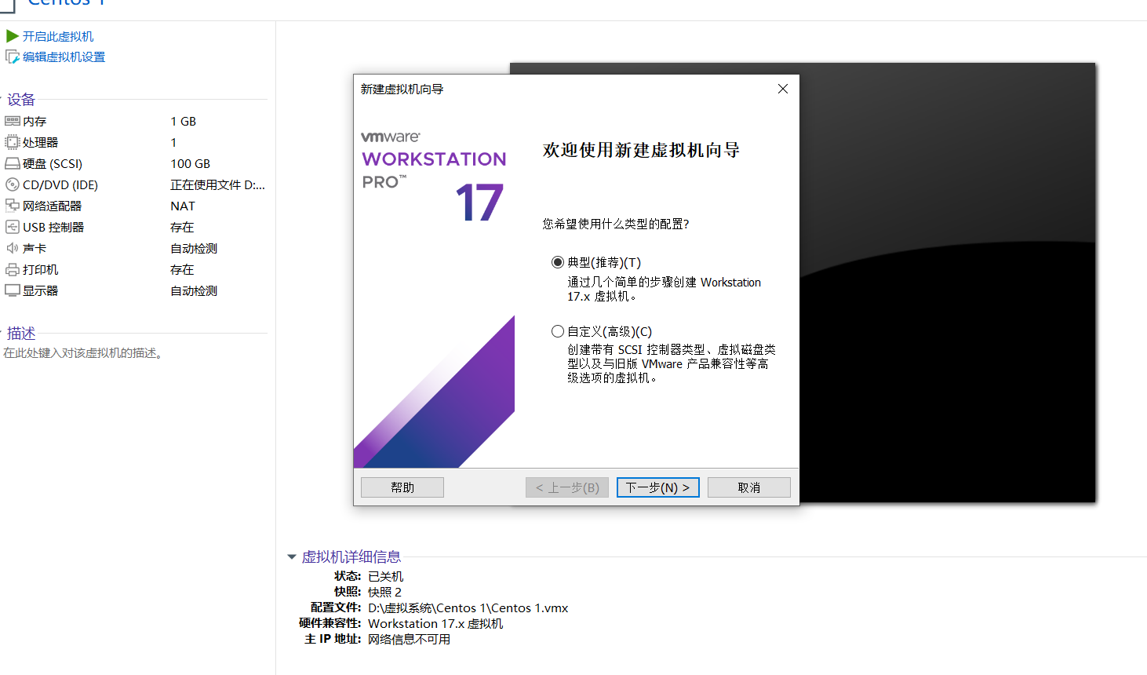Click the 描述 description section heading

21,334
